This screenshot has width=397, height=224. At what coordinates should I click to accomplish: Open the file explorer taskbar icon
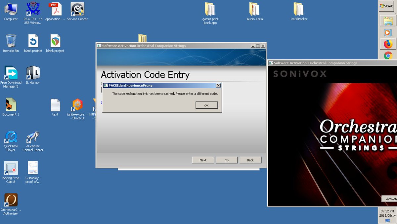[x=388, y=20]
